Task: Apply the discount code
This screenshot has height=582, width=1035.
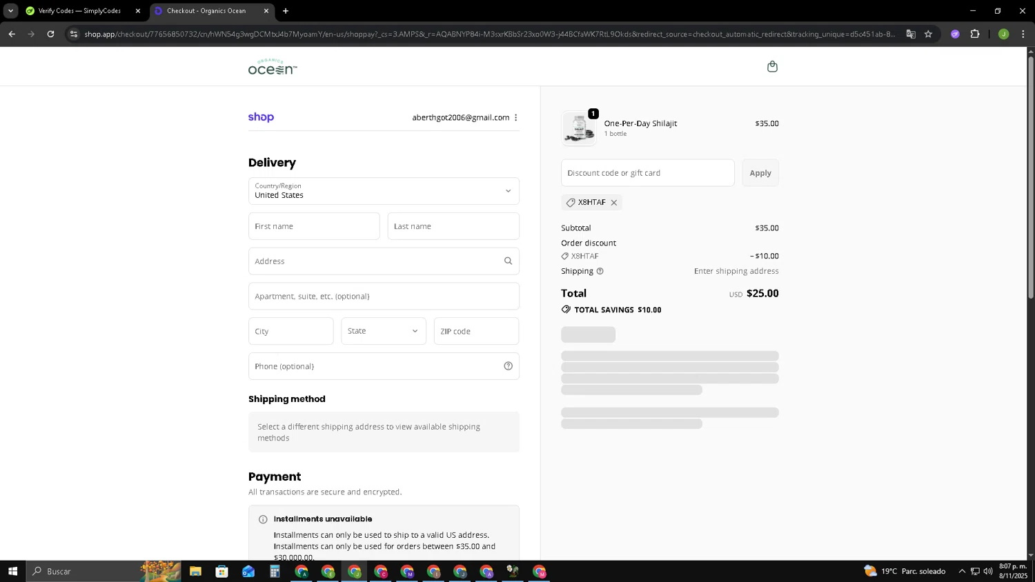Action: 760,173
